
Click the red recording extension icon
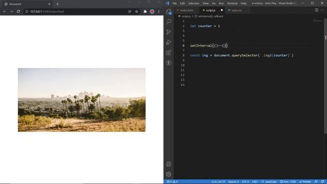pos(152,11)
